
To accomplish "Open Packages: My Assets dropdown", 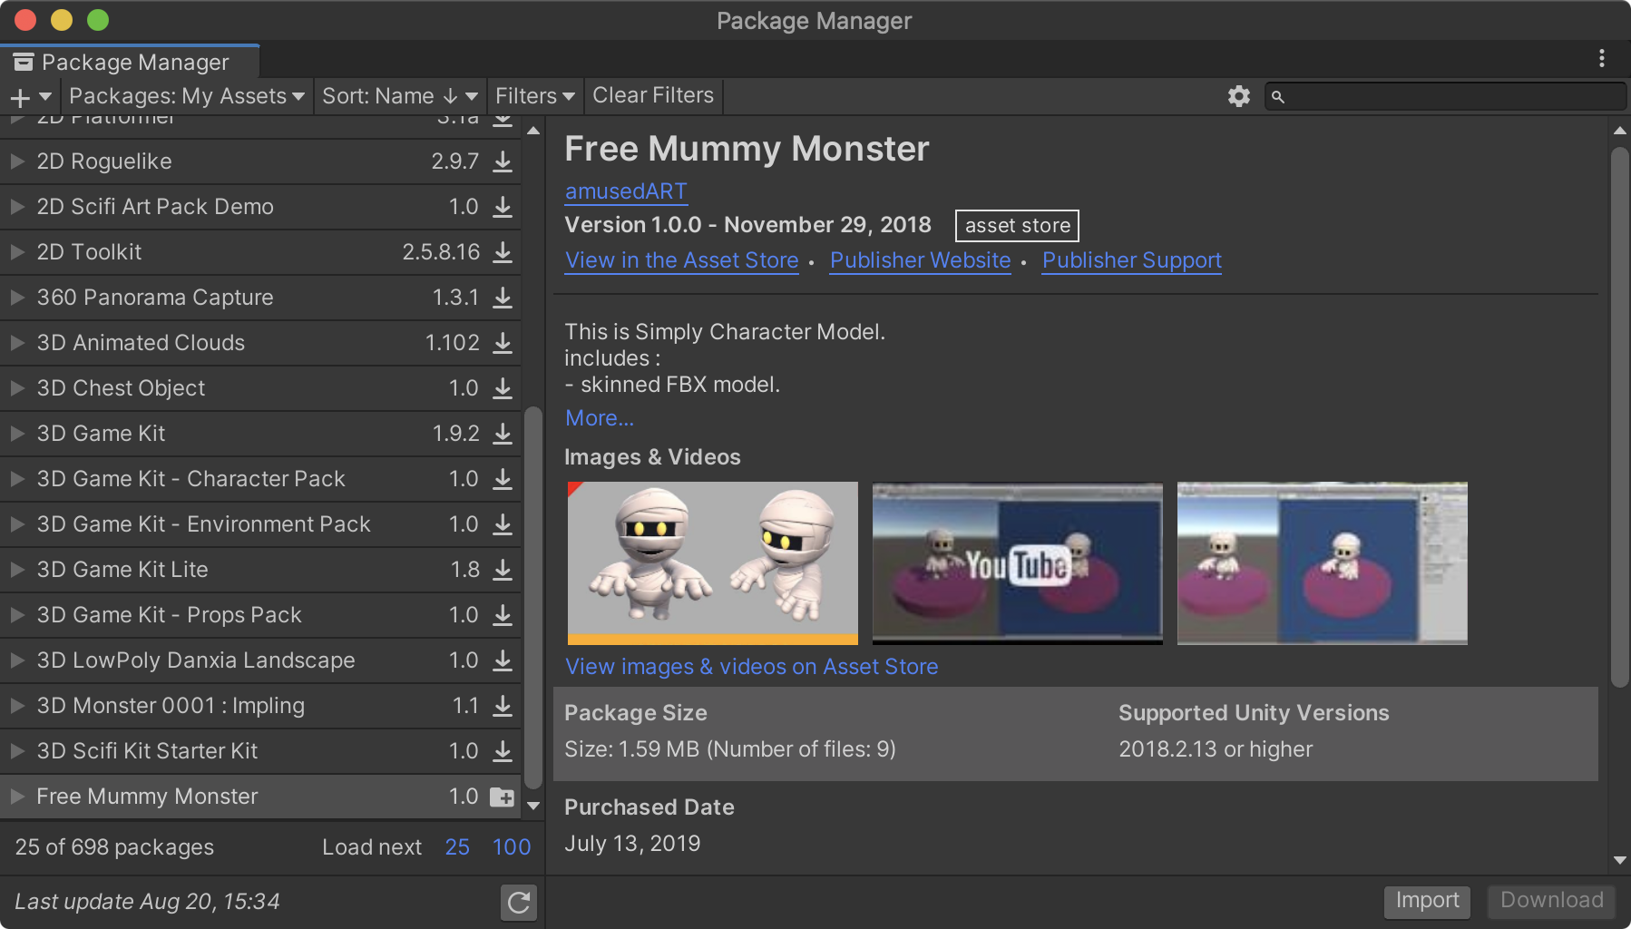I will coord(187,96).
